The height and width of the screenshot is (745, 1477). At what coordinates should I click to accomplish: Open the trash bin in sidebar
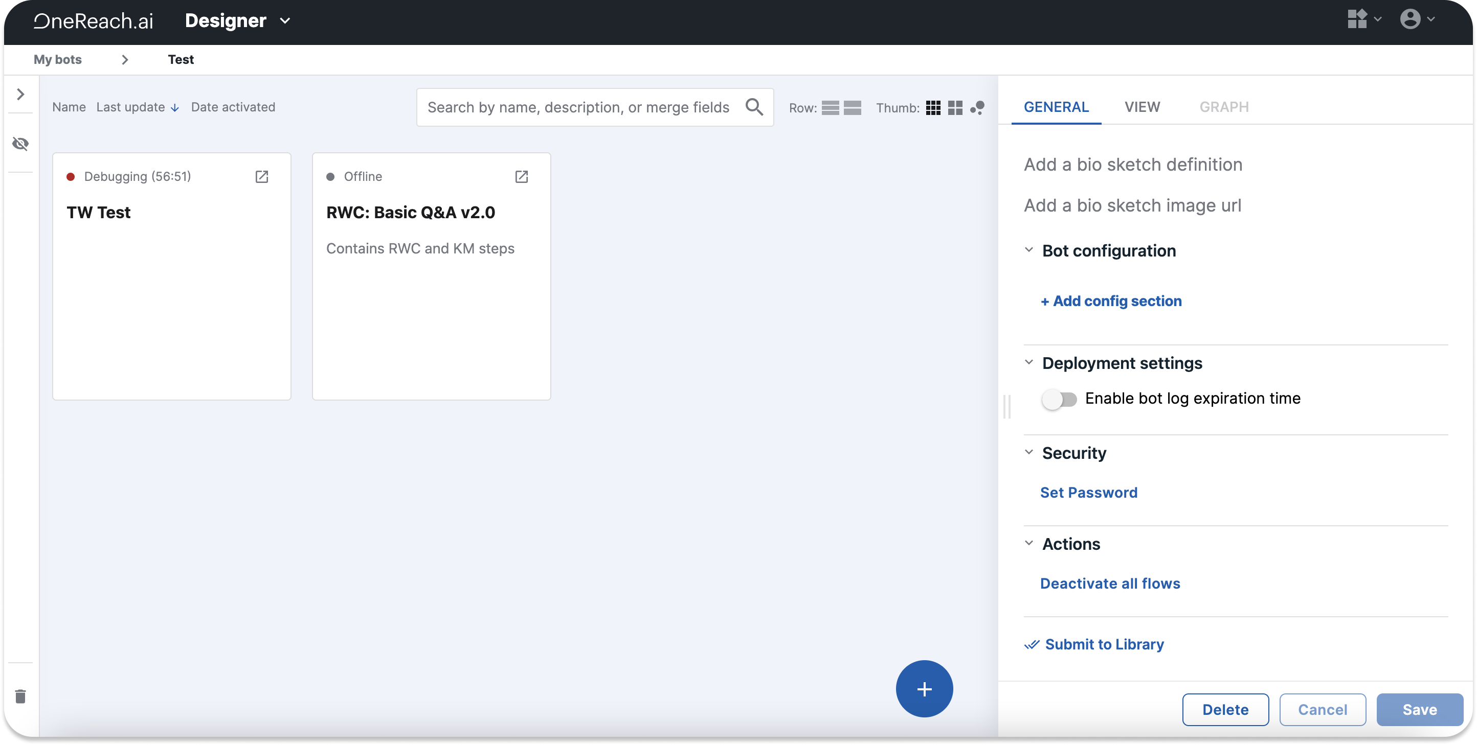[x=20, y=696]
